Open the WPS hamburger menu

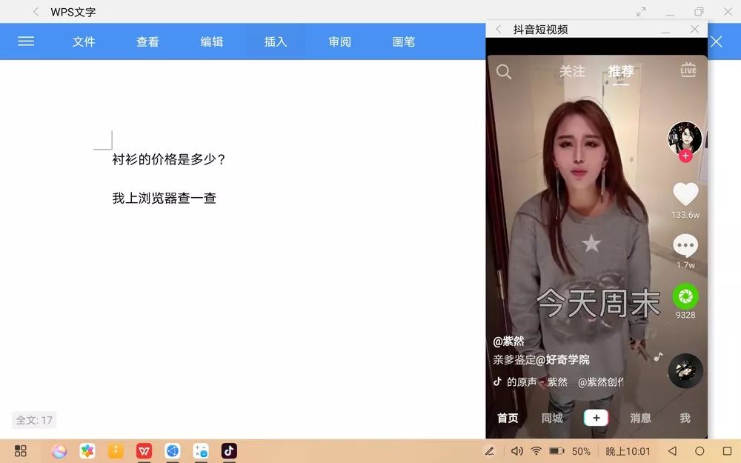tap(26, 41)
